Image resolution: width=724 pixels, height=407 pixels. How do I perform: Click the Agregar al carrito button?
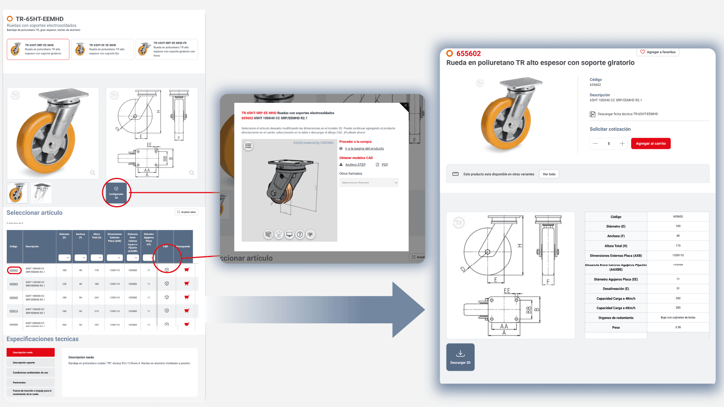[x=650, y=144]
